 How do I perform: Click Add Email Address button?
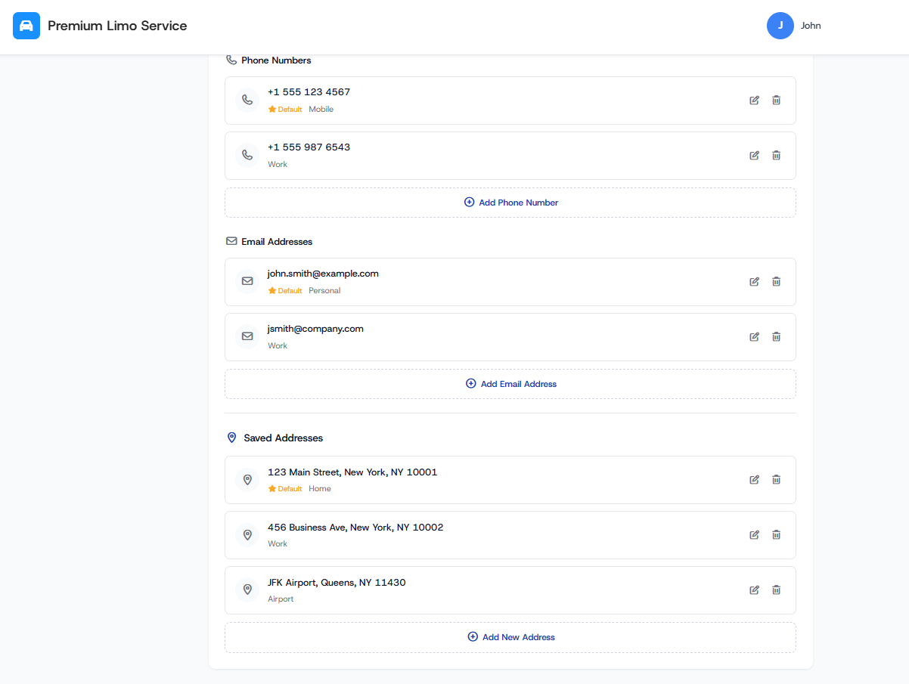(x=510, y=384)
